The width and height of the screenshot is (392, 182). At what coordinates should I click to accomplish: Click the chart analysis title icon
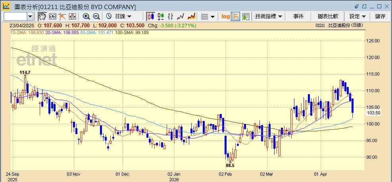pyautogui.click(x=6, y=6)
